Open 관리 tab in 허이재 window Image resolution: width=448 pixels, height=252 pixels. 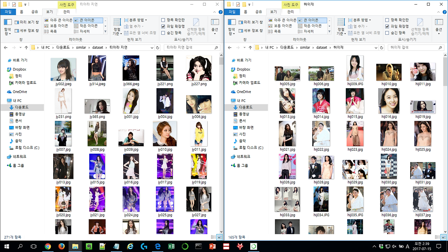coord(290,12)
